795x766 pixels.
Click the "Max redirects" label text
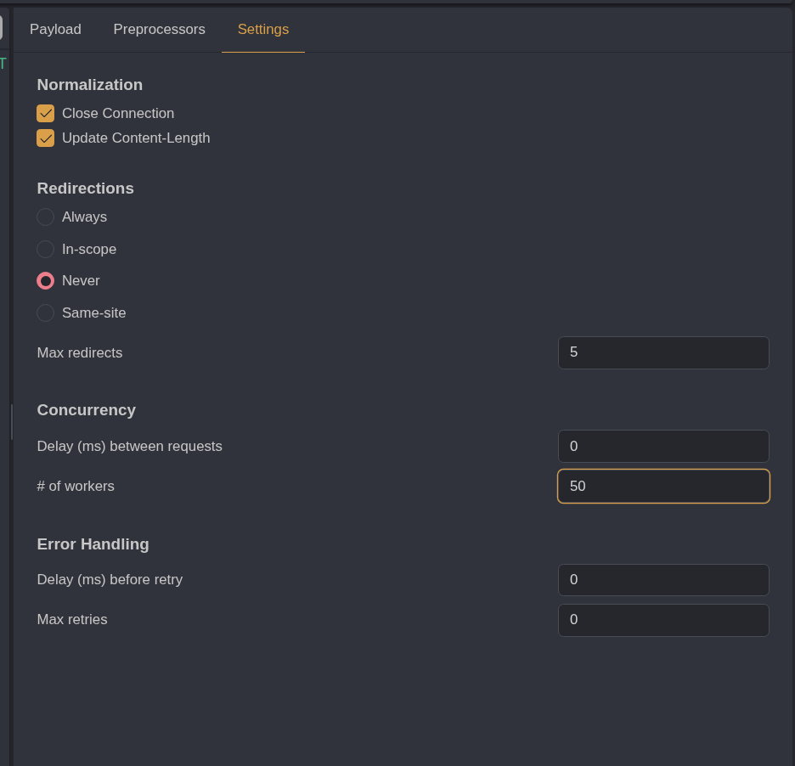(x=80, y=353)
